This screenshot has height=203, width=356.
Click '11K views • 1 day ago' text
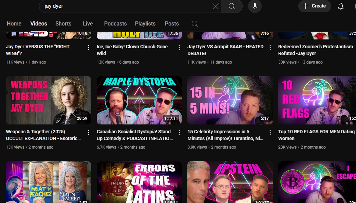click(x=26, y=62)
